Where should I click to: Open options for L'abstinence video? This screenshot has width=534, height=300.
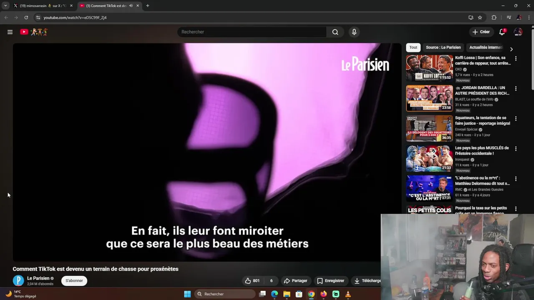tap(516, 179)
